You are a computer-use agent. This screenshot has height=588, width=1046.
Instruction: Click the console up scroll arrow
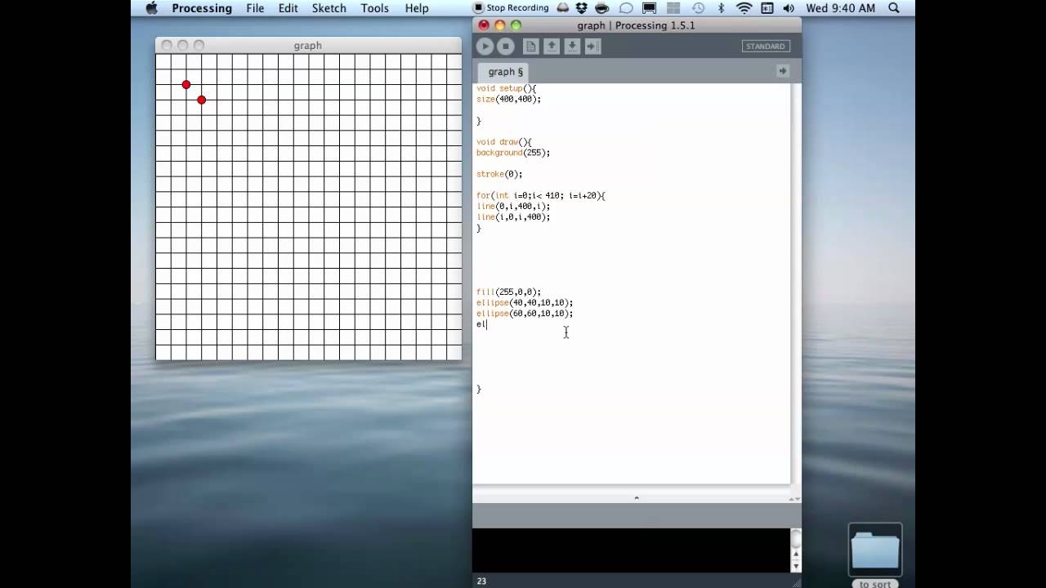pos(796,553)
